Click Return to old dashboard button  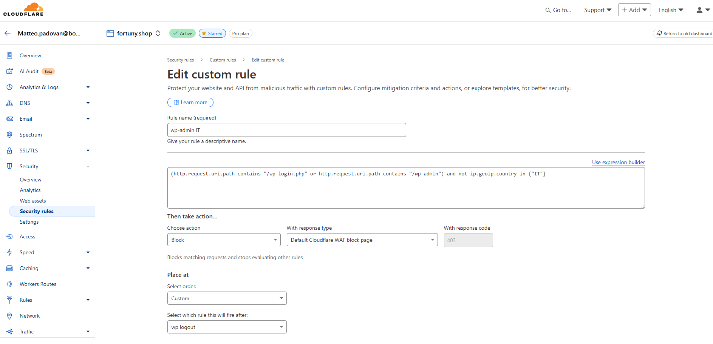click(x=684, y=33)
